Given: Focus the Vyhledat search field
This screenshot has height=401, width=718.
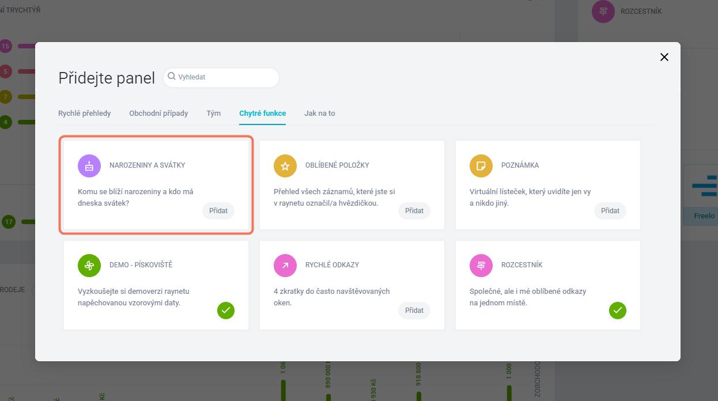Looking at the screenshot, I should pos(221,77).
